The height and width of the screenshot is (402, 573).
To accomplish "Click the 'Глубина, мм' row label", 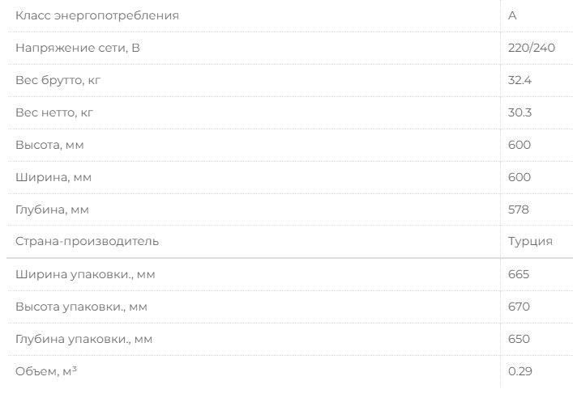I will tap(52, 209).
